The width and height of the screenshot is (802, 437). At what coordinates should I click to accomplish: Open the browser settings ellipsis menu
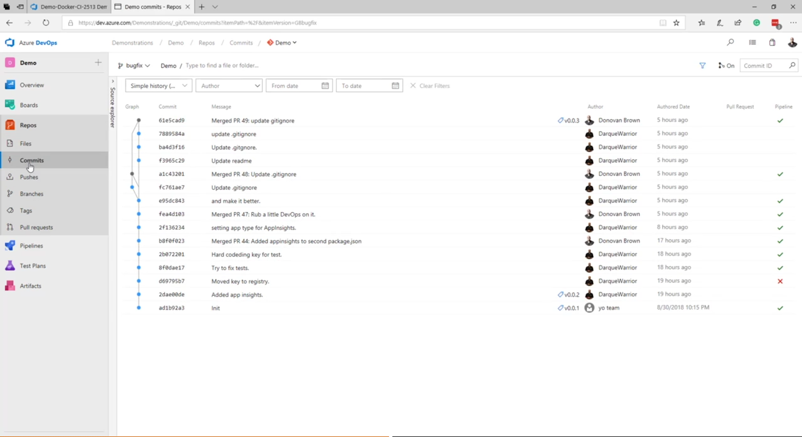tap(793, 23)
